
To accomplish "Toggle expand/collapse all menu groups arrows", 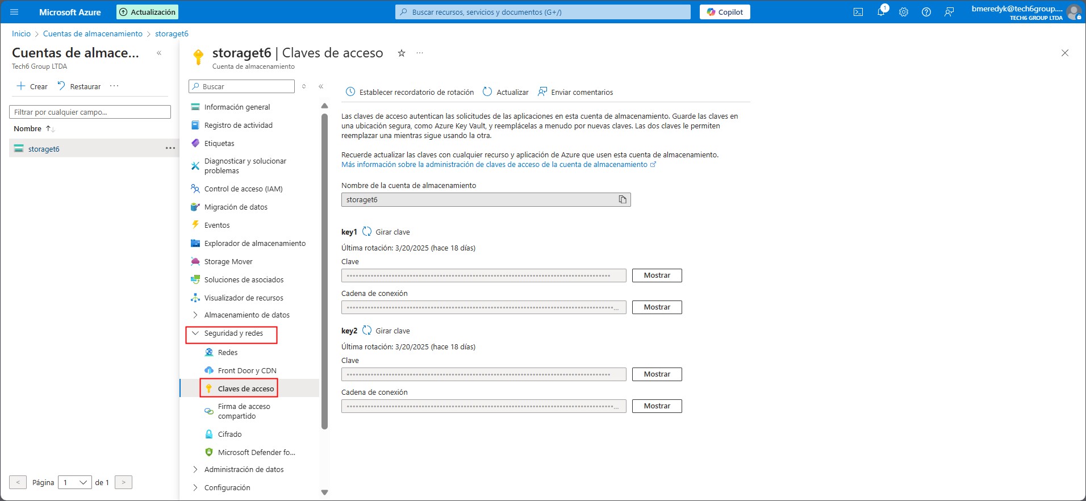I will click(x=304, y=86).
